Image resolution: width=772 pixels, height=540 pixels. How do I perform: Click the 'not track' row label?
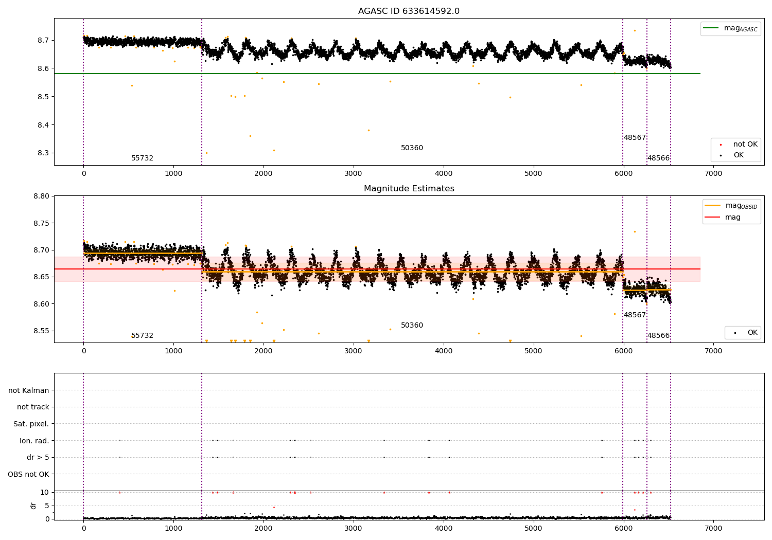point(33,407)
